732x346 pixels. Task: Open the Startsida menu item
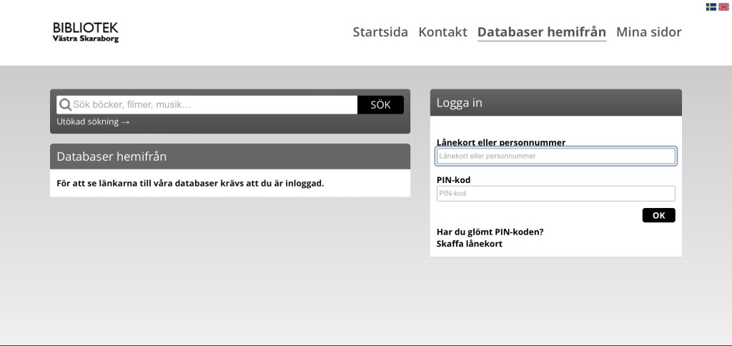point(380,32)
